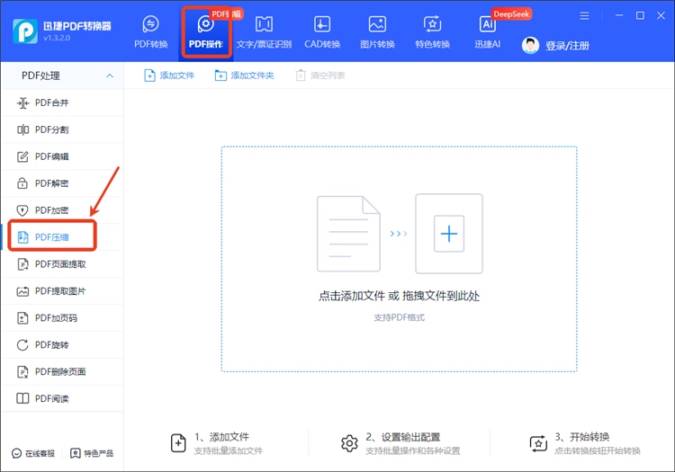
Task: Collapse the PDF处理 sidebar section
Action: pyautogui.click(x=110, y=76)
